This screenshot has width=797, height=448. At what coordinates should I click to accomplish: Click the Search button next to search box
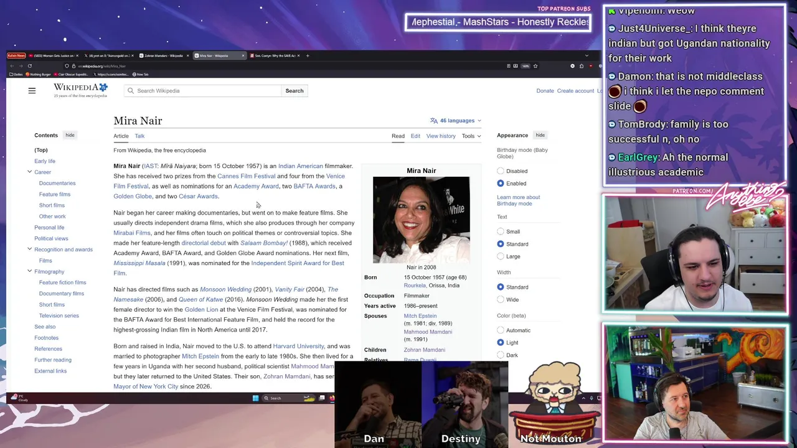pos(295,91)
